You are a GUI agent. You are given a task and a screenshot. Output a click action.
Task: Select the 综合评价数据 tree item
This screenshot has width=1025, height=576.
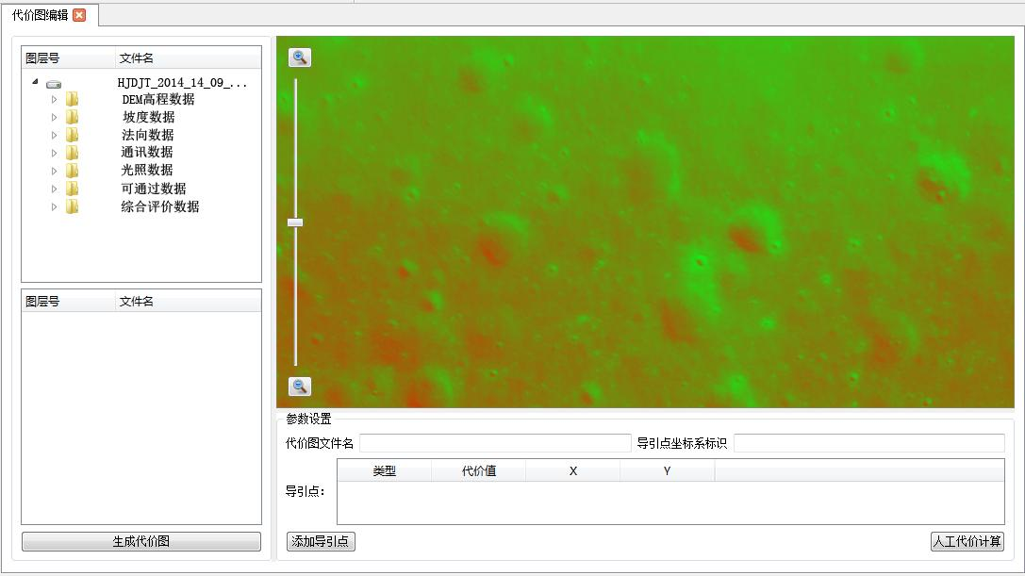[160, 206]
